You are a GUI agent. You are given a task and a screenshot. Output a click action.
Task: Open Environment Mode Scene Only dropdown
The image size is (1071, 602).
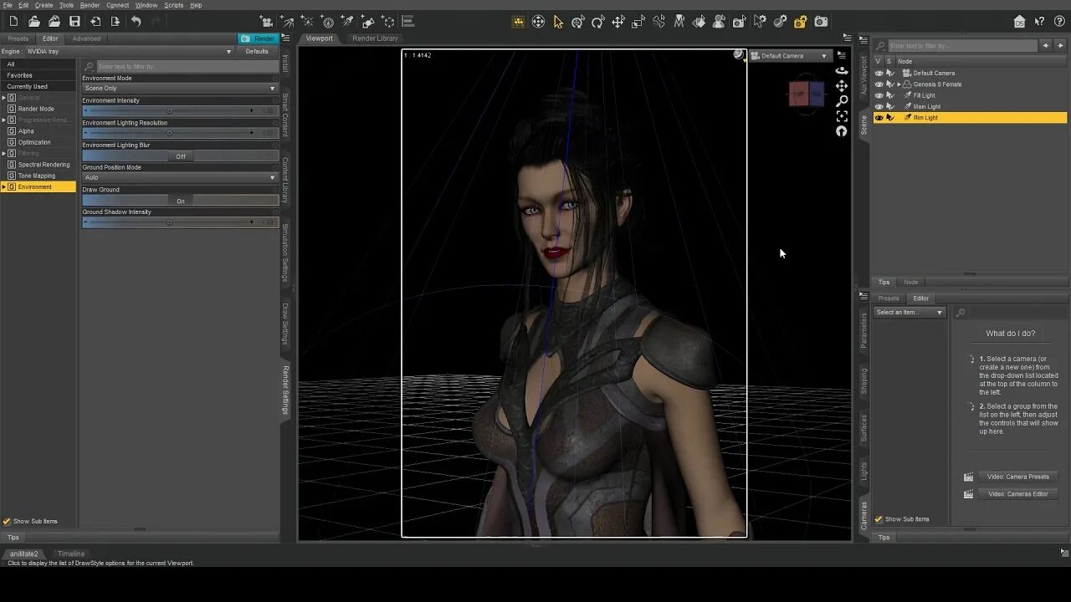(x=179, y=88)
